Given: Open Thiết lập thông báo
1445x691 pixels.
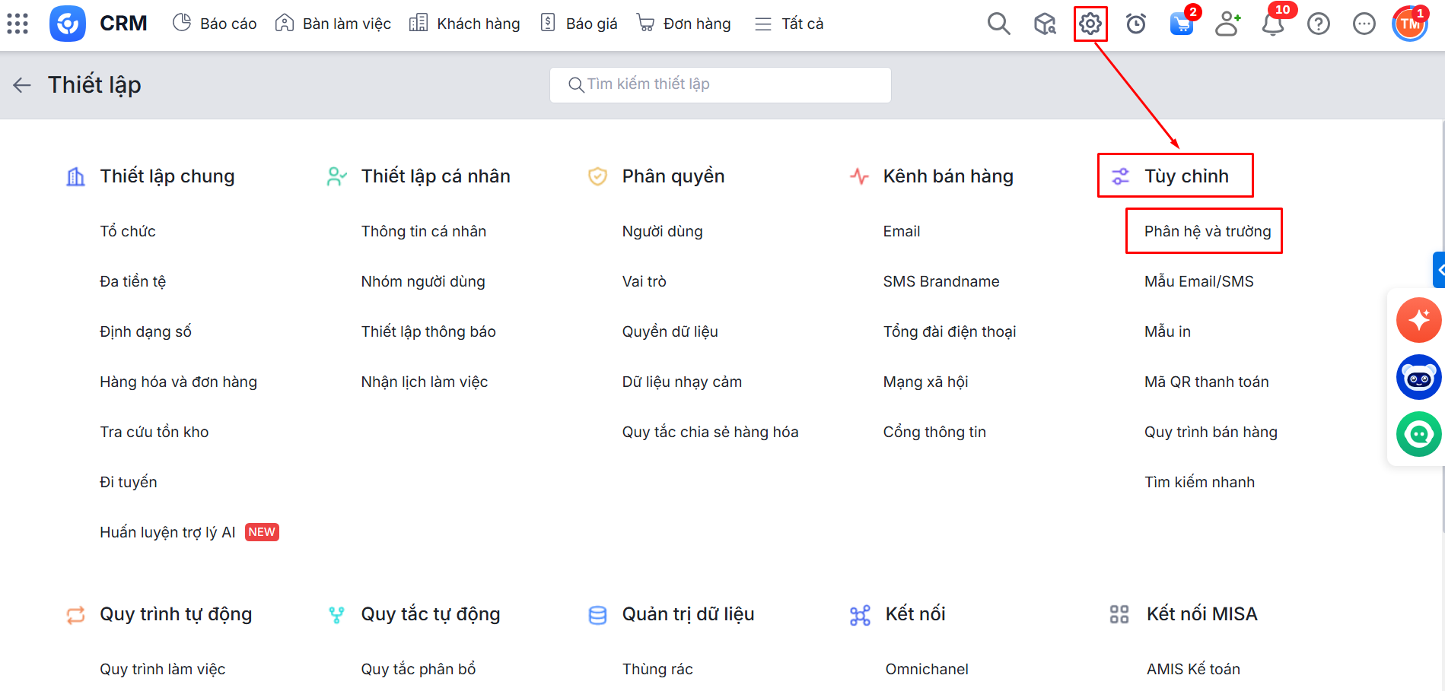Looking at the screenshot, I should [x=428, y=331].
